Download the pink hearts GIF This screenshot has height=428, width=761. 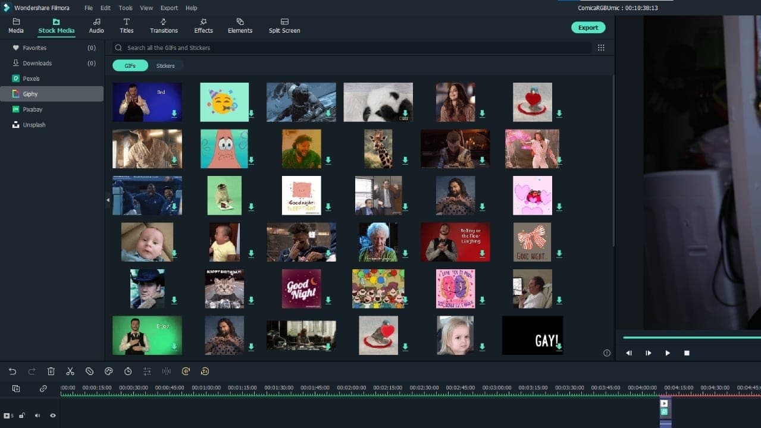tap(559, 207)
